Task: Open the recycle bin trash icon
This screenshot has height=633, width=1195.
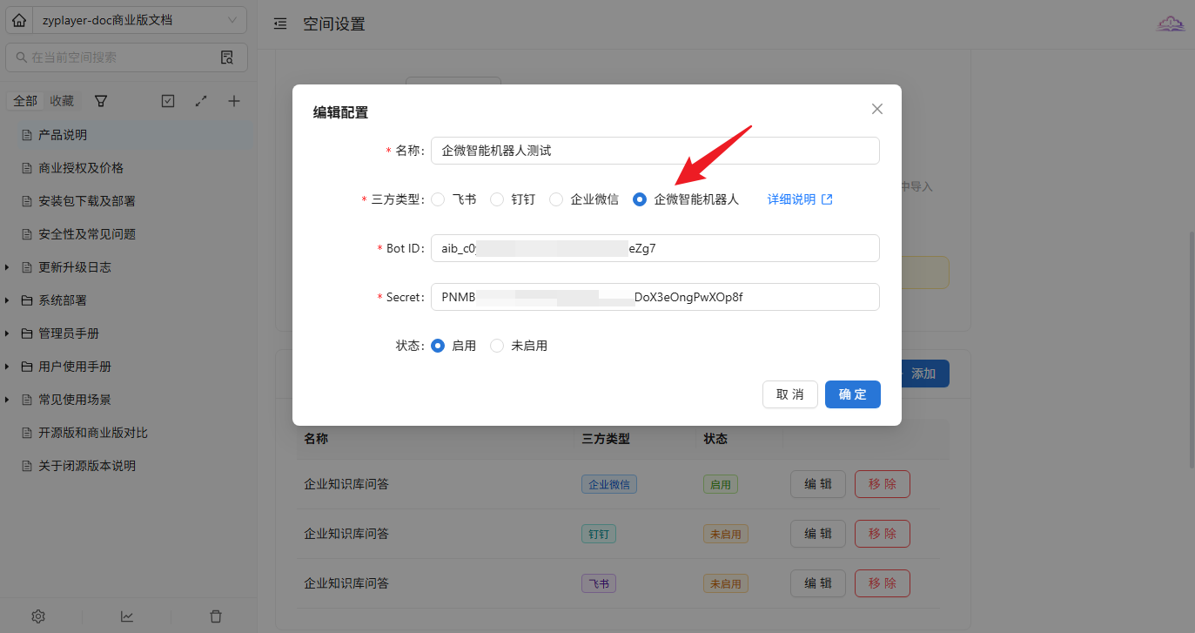Action: pyautogui.click(x=216, y=616)
